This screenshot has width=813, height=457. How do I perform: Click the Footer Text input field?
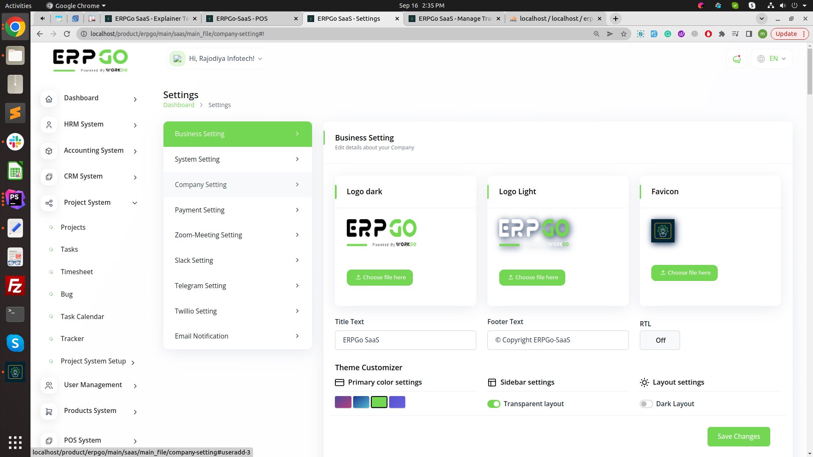point(558,340)
